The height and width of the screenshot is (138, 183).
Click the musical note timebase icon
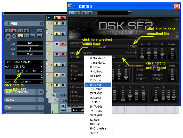(x=20, y=36)
